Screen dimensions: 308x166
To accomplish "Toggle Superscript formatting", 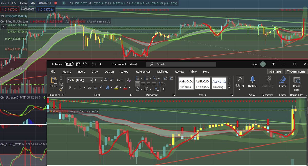I will coord(101,87).
